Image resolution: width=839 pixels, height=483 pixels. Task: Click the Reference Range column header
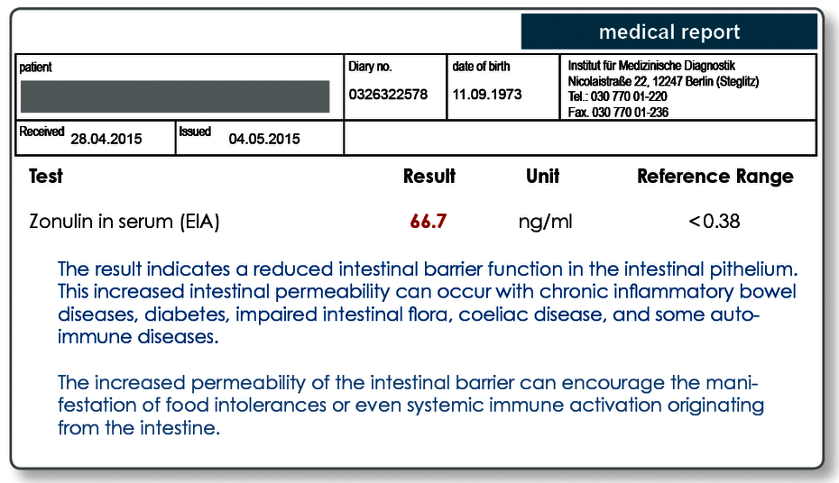click(715, 177)
